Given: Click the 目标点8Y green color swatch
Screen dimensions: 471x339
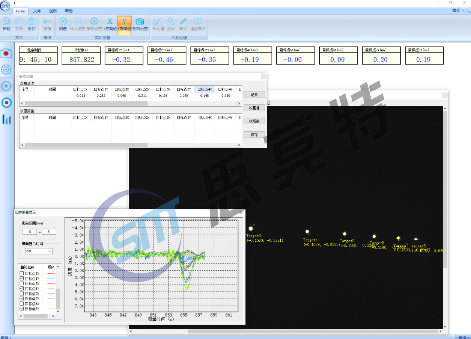Looking at the screenshot, I should (x=51, y=309).
